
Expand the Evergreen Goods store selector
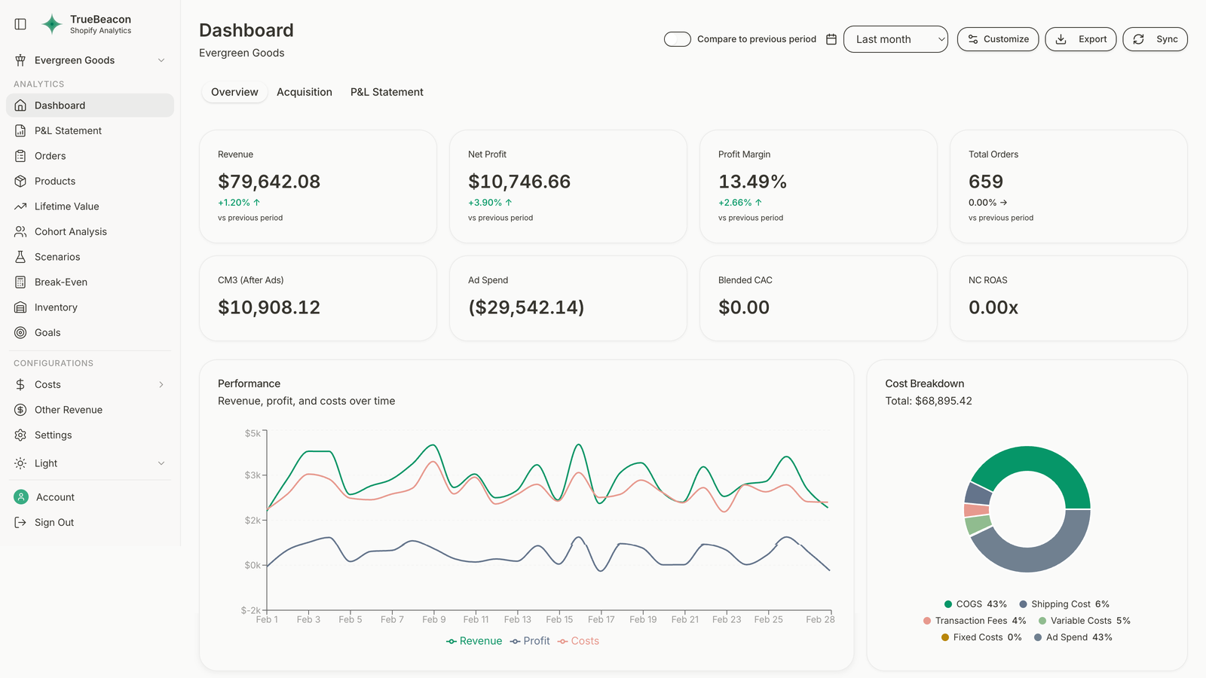point(90,60)
